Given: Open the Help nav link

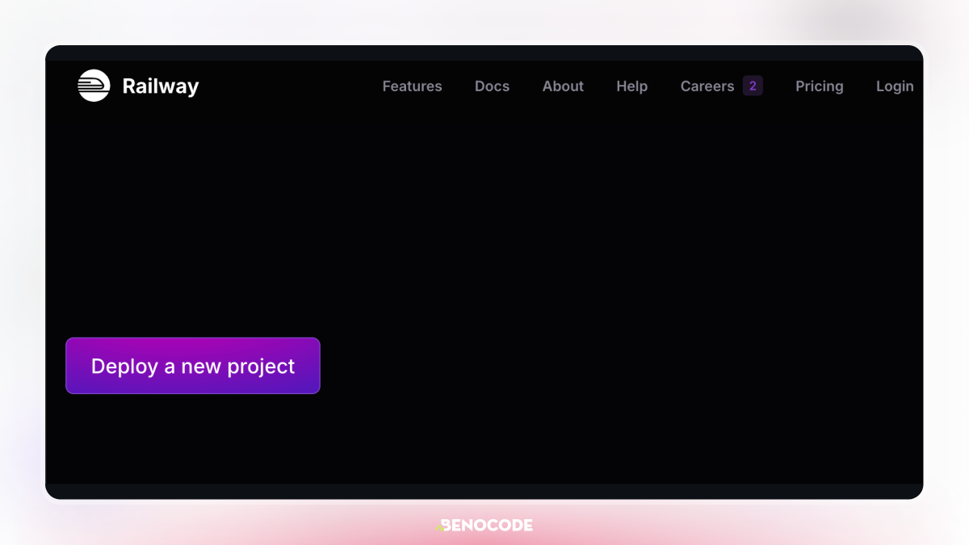Looking at the screenshot, I should point(632,86).
